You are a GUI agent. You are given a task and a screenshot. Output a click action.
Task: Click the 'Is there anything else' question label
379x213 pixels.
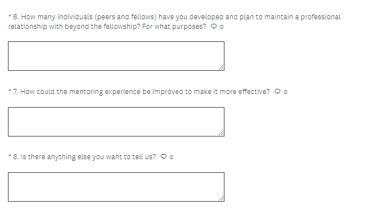(88, 157)
